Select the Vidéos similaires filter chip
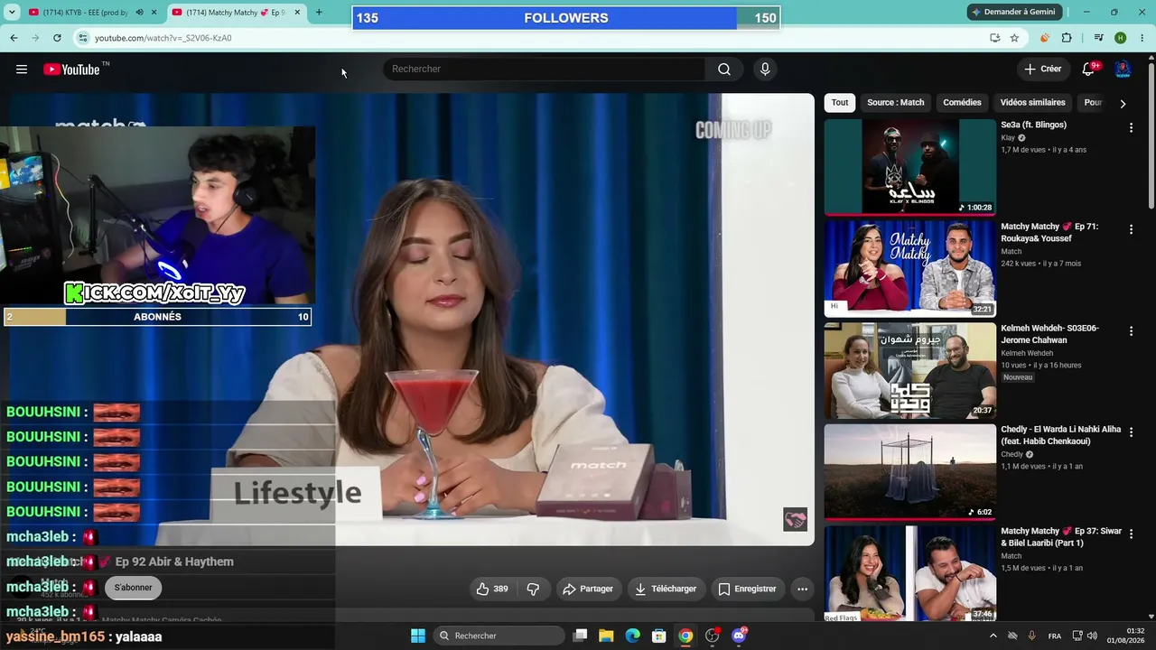Screen dimensions: 1156x650 tap(1033, 103)
